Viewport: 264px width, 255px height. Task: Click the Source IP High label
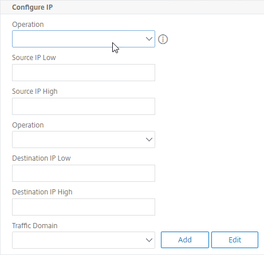tap(35, 91)
